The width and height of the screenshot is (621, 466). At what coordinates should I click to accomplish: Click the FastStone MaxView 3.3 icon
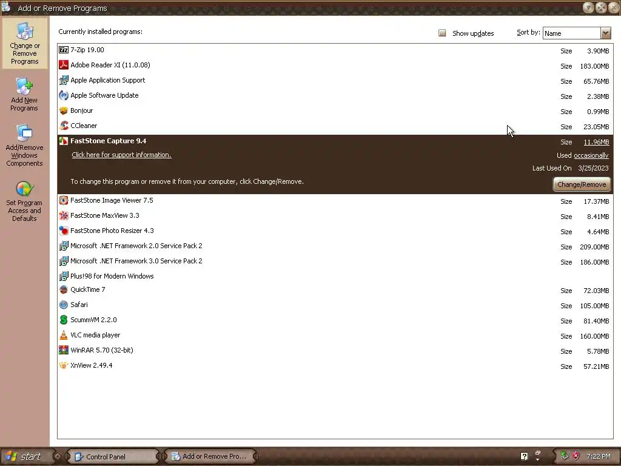click(x=63, y=215)
